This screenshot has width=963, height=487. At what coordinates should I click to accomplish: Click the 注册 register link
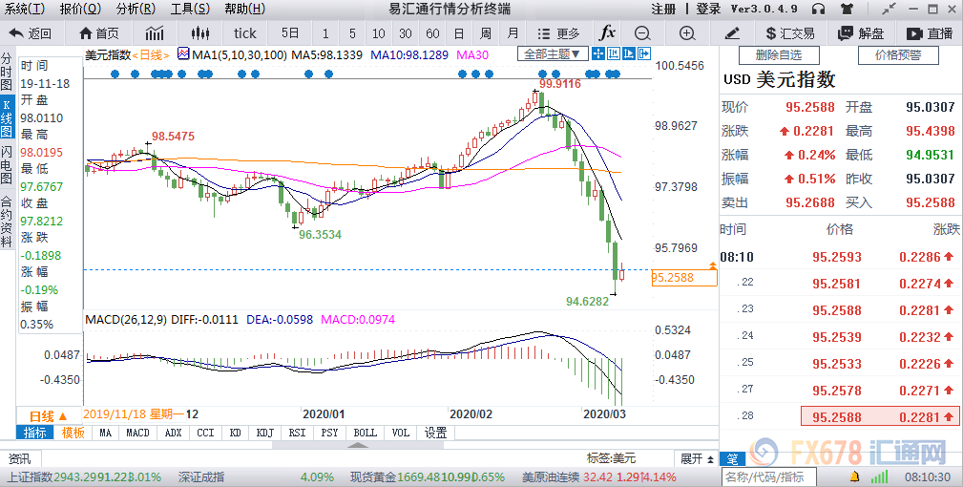point(663,9)
